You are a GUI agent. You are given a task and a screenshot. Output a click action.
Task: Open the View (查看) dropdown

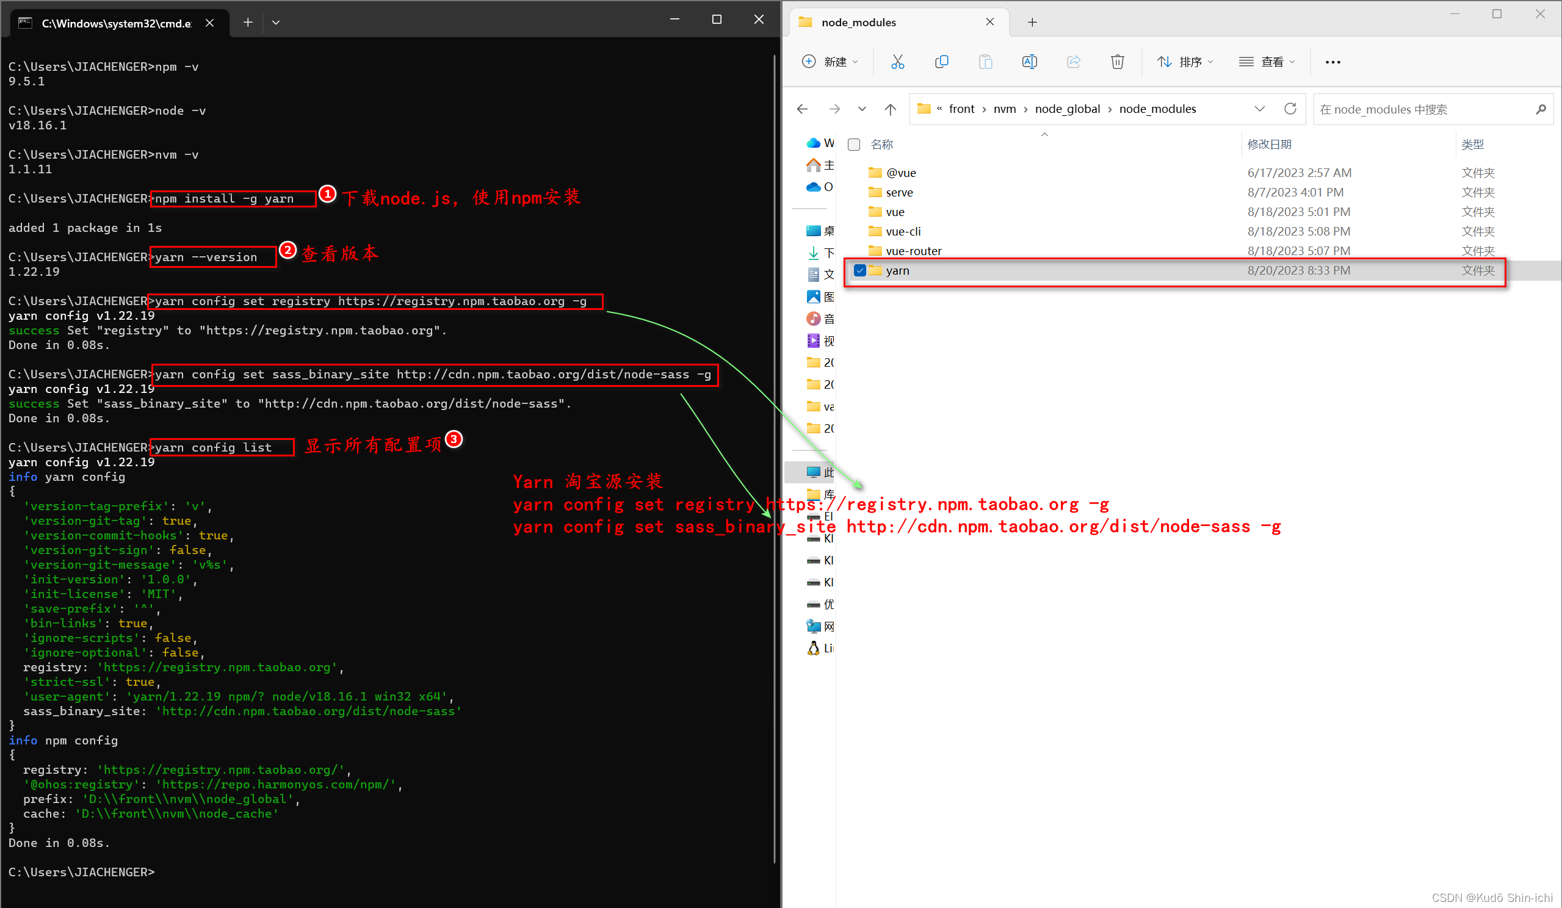tap(1267, 62)
